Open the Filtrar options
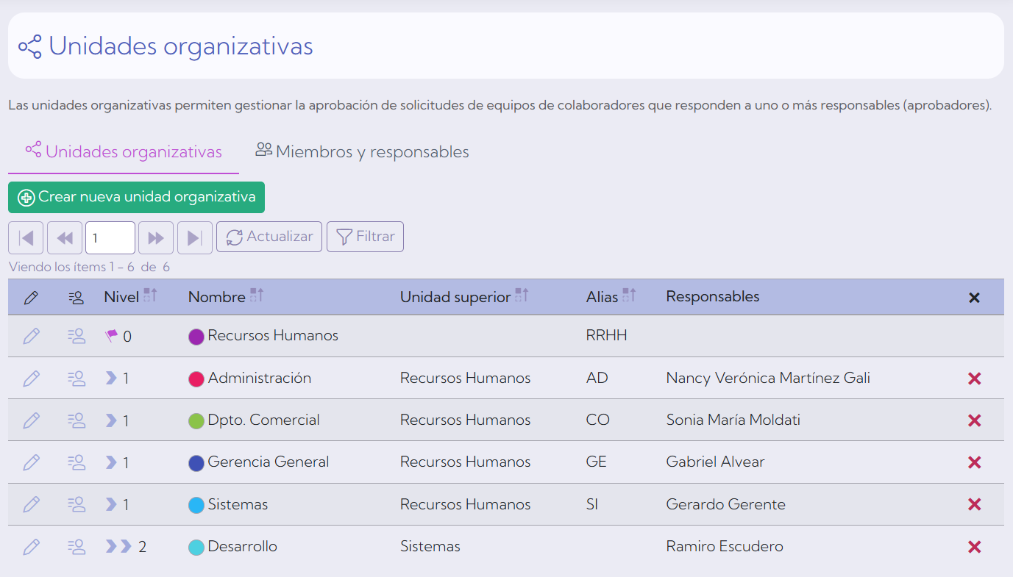The image size is (1013, 577). pos(365,237)
